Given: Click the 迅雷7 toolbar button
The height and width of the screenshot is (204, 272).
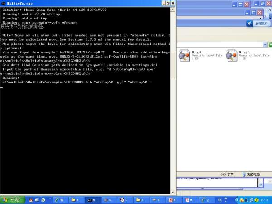Looking at the screenshot, I should point(261,24).
